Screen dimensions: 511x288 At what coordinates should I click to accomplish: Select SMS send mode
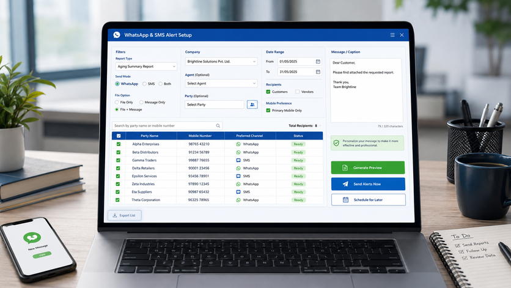tap(144, 84)
